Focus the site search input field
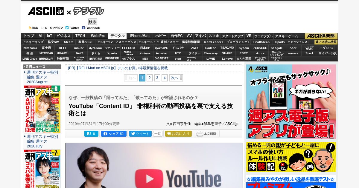 point(61,21)
